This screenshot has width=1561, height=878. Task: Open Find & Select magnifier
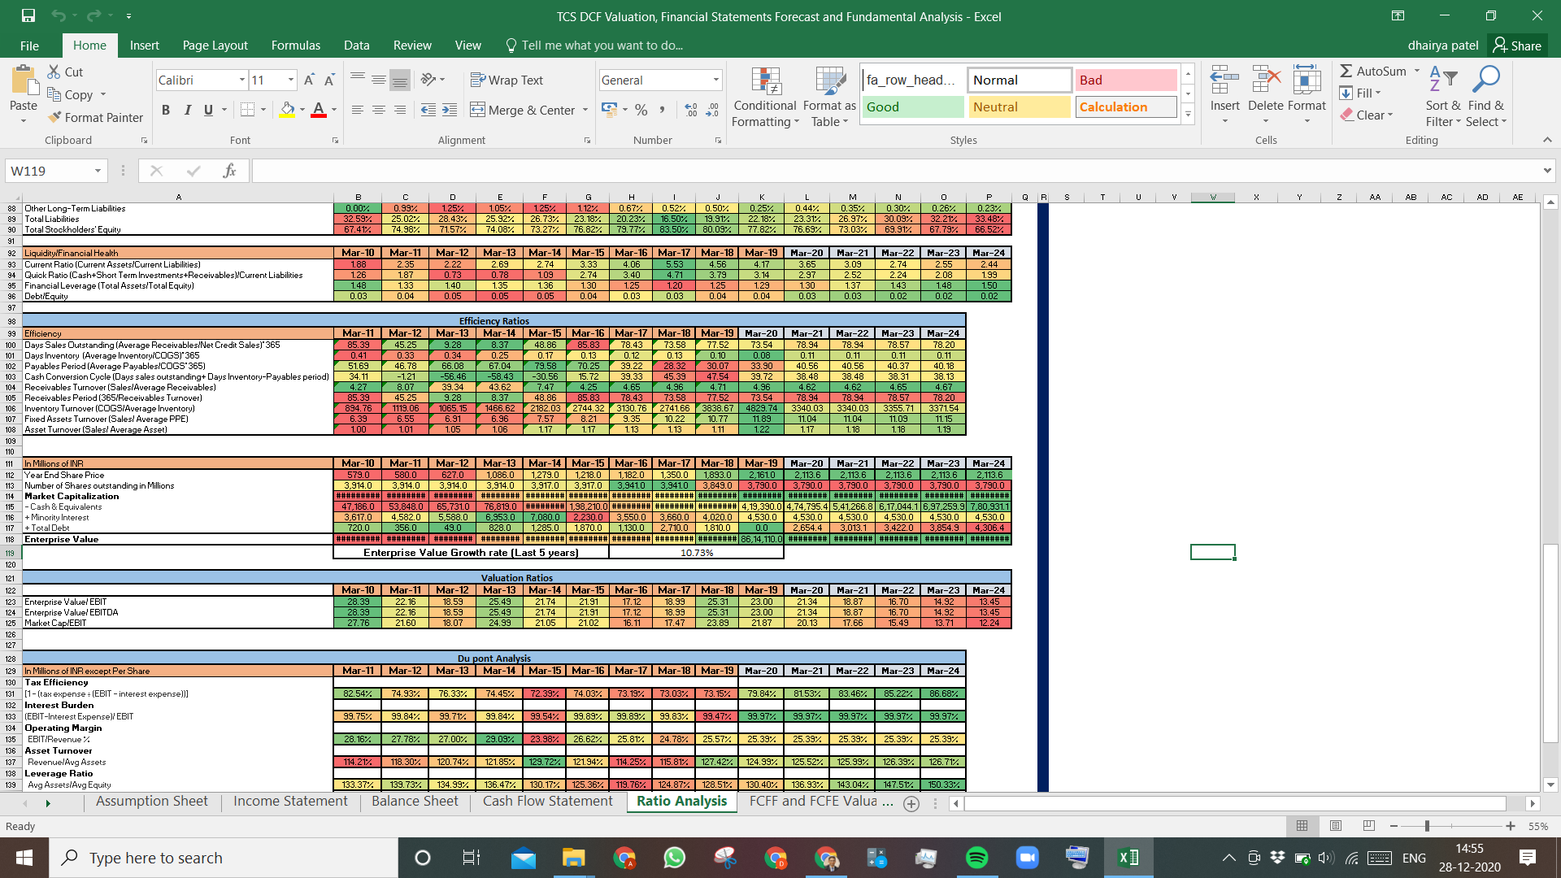tap(1486, 97)
